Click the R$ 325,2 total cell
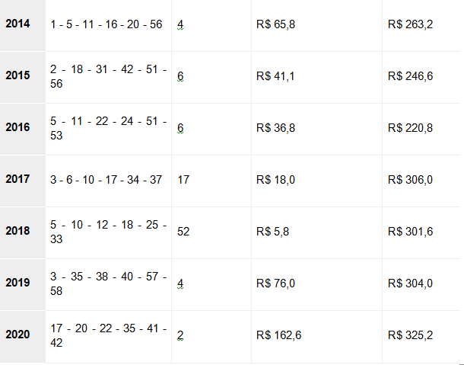This screenshot has width=464, height=365. point(423,337)
